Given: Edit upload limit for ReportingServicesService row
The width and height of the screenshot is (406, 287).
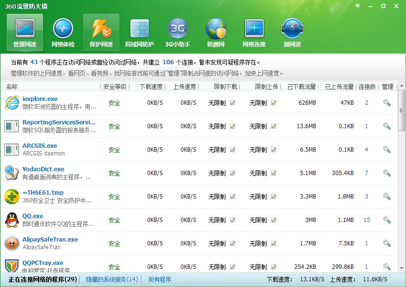Looking at the screenshot, I should [273, 126].
